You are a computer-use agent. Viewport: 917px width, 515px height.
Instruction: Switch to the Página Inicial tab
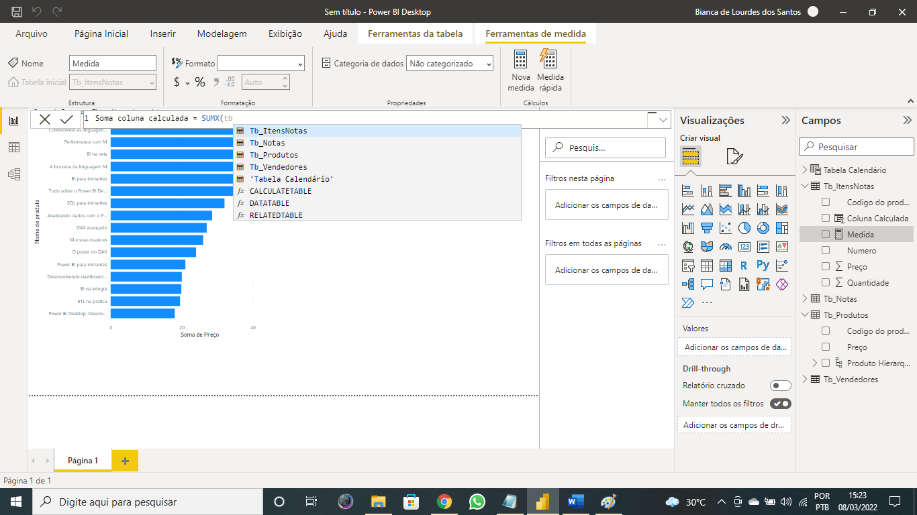tap(101, 34)
